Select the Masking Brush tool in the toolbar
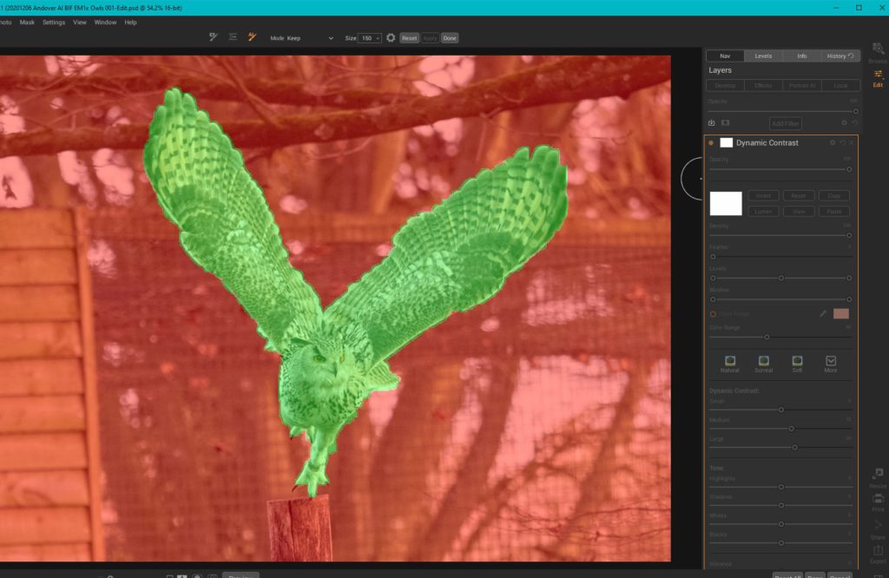The image size is (889, 578). coord(213,36)
